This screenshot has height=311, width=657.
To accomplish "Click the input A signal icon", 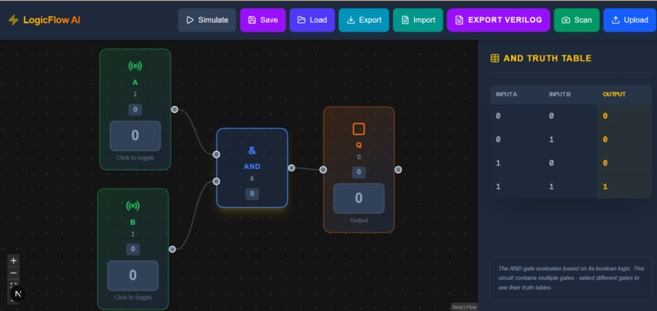I will point(135,66).
